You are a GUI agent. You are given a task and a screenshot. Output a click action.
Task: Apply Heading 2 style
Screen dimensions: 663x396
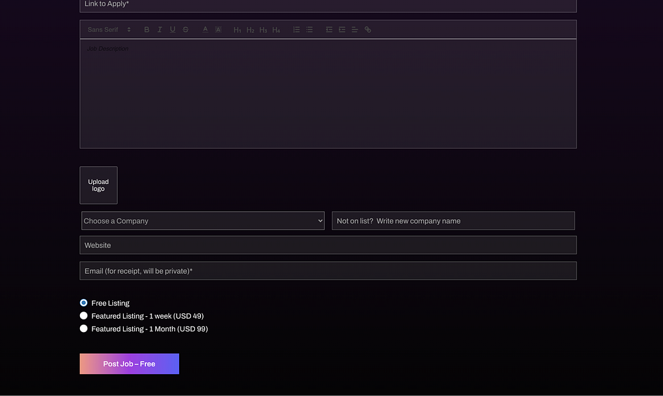tap(251, 30)
